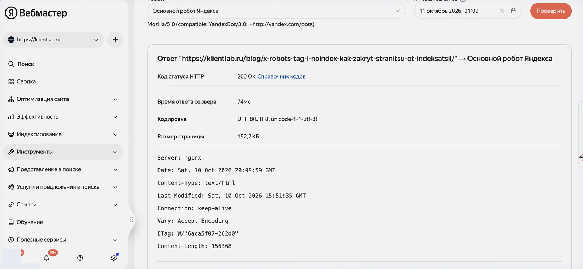
Task: Click the Content-Length: 156368 line
Action: [194, 246]
